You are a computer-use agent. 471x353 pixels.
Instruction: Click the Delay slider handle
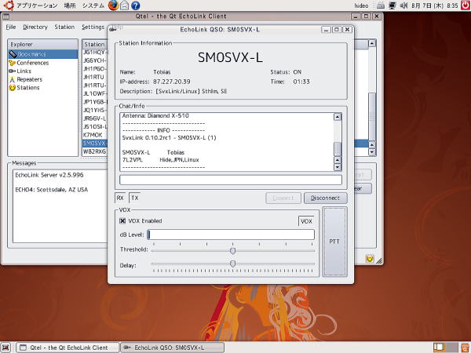point(232,264)
